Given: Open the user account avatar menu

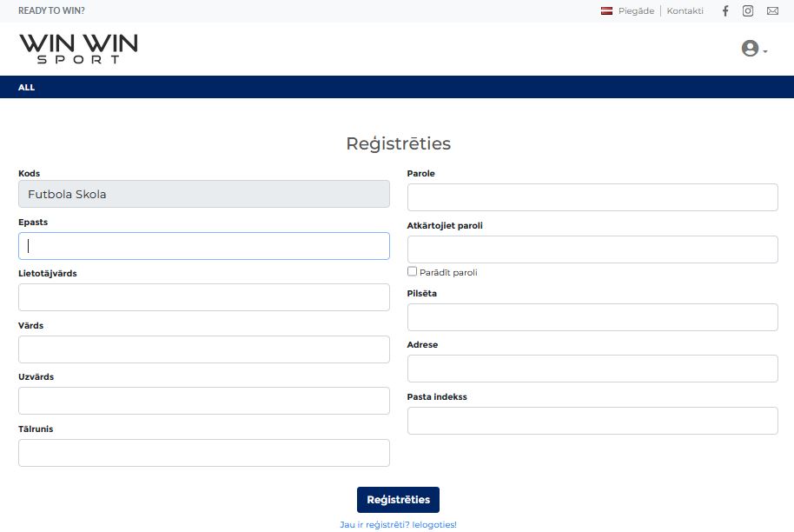Looking at the screenshot, I should [753, 50].
